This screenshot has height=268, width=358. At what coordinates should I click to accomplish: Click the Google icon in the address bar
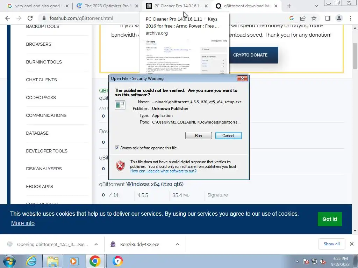point(291,18)
